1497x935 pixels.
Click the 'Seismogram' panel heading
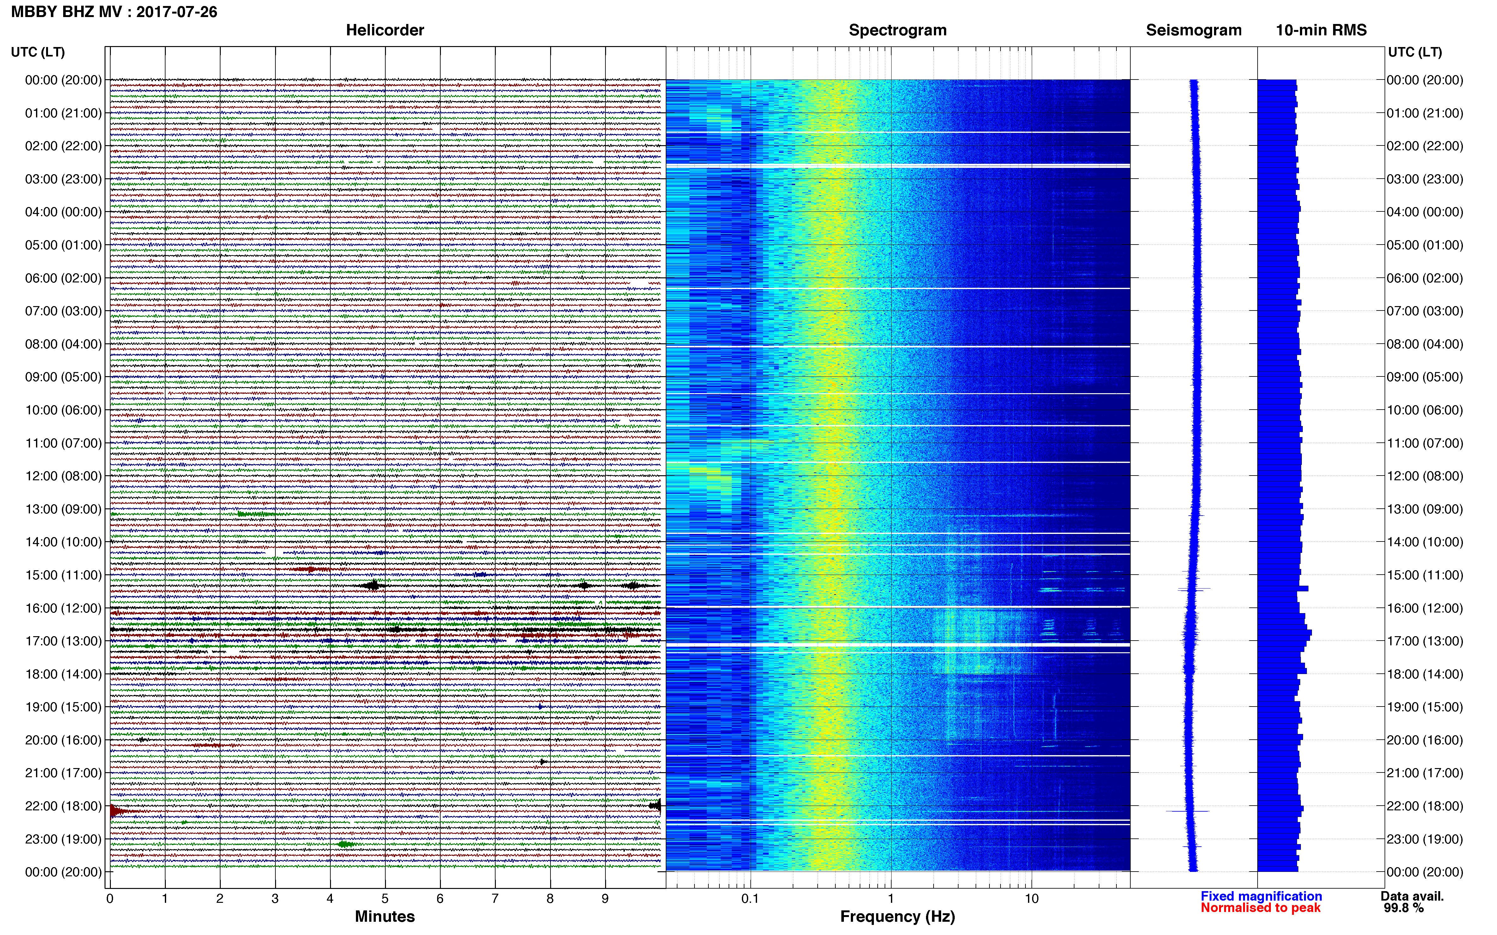(x=1194, y=30)
